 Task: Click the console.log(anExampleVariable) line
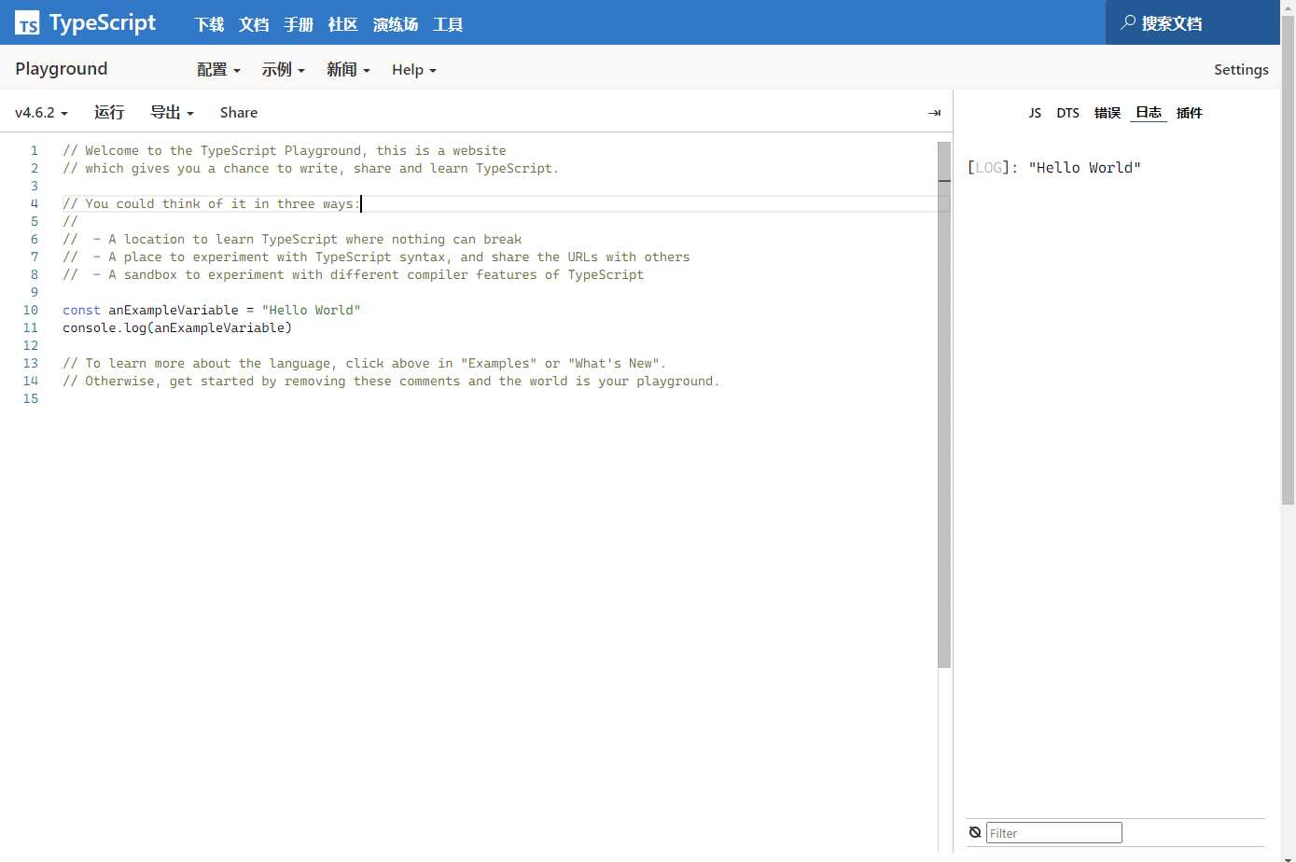177,328
